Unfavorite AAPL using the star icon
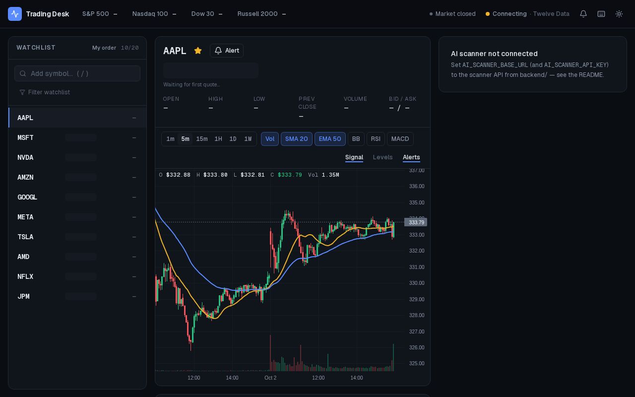Viewport: 635px width, 397px height. point(198,51)
